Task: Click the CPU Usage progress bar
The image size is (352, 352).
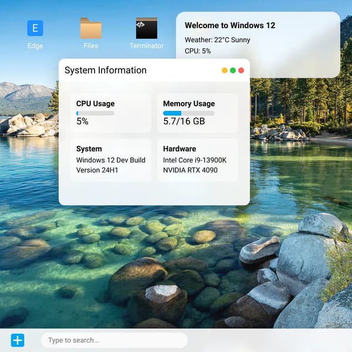Action: tap(95, 113)
